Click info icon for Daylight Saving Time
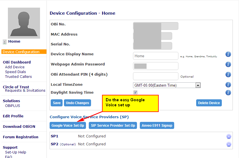 pyautogui.click(x=228, y=93)
